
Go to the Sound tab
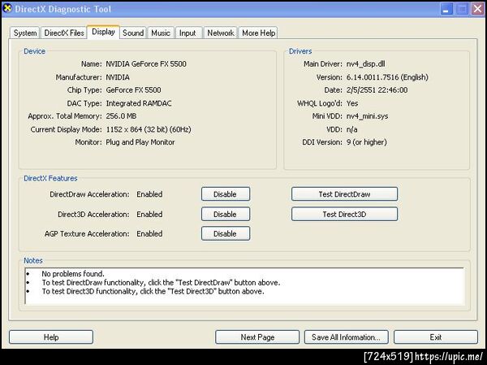(133, 33)
